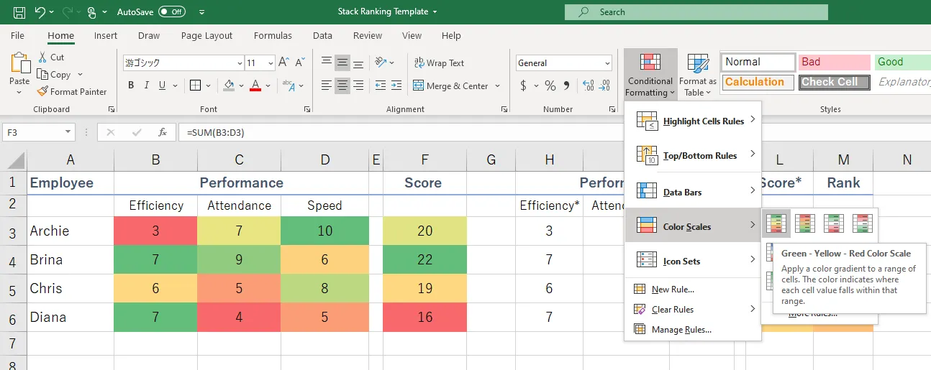
Task: Click Manage Rules option
Action: tap(681, 330)
